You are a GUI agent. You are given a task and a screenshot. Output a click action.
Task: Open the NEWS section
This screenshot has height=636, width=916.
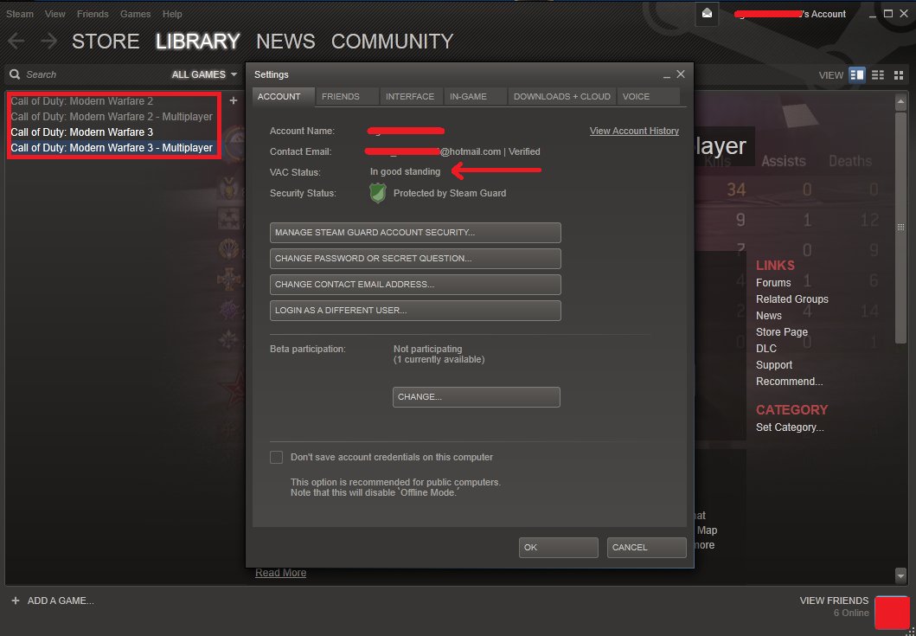tap(285, 41)
